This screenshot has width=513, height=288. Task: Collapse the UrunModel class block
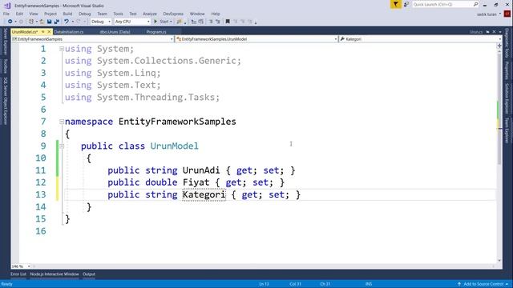(x=62, y=146)
